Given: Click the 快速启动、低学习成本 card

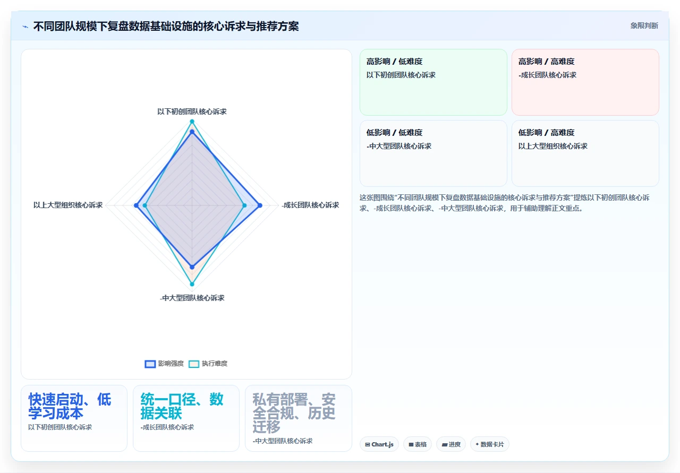Looking at the screenshot, I should tap(74, 418).
